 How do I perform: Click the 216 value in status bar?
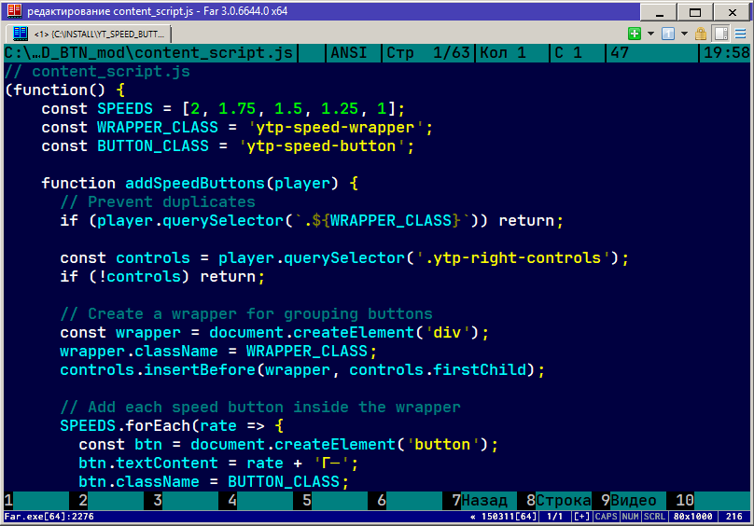[734, 517]
